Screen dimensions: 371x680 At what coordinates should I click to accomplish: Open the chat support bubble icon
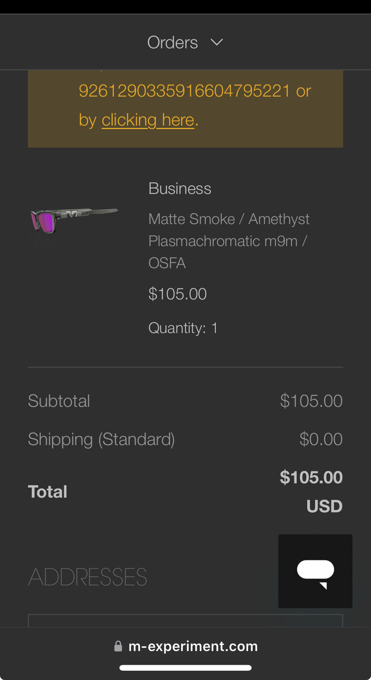[x=315, y=571]
